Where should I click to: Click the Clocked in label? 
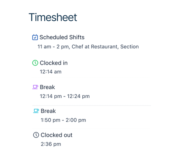tap(54, 63)
